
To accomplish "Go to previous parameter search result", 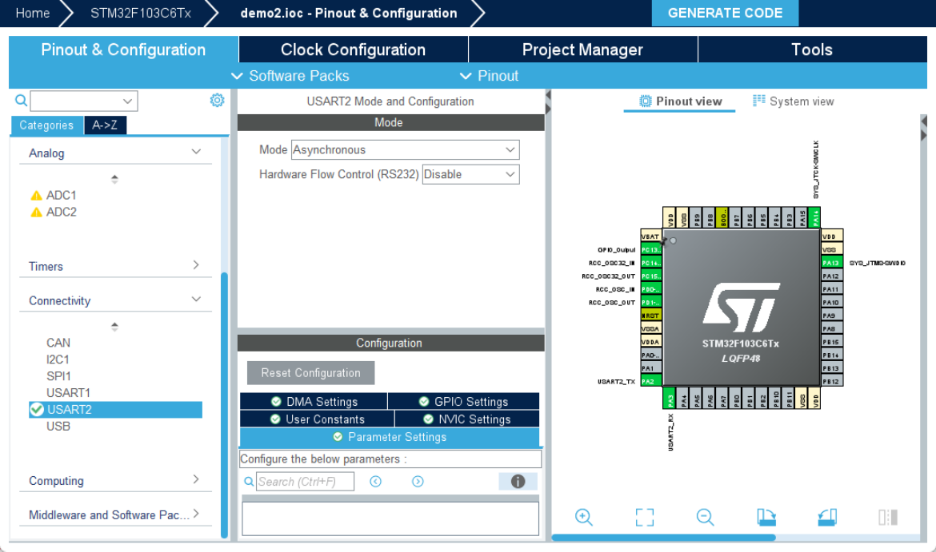I will [x=375, y=481].
